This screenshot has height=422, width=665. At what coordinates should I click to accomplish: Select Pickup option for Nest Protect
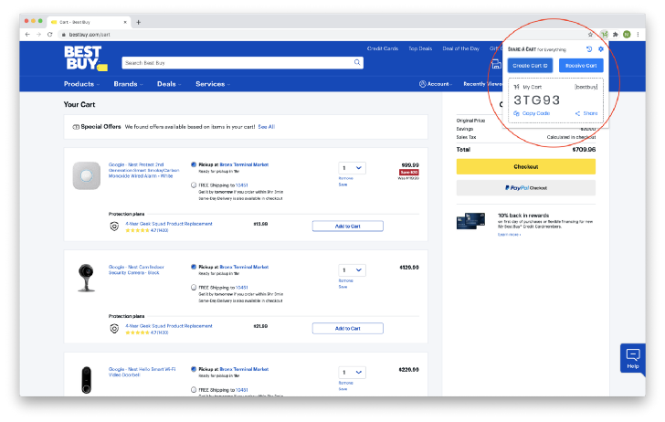coord(194,164)
